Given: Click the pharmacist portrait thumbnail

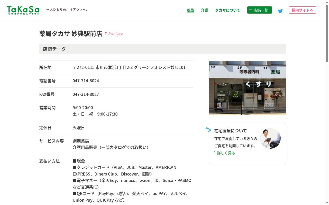Looking at the screenshot, I should (270, 138).
